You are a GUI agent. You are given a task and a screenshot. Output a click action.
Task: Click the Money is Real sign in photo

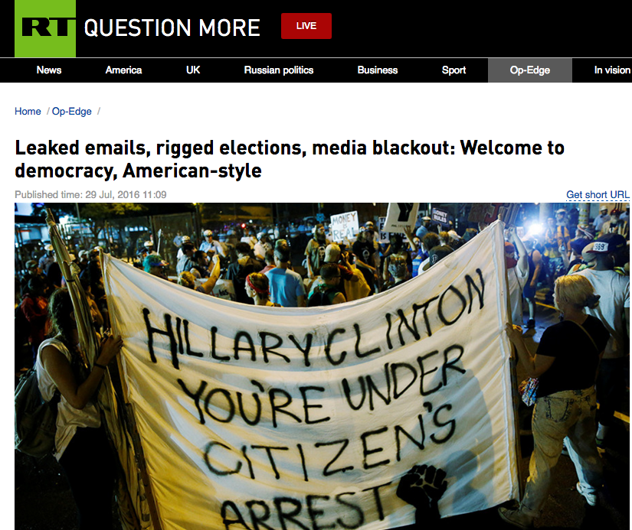pyautogui.click(x=345, y=226)
